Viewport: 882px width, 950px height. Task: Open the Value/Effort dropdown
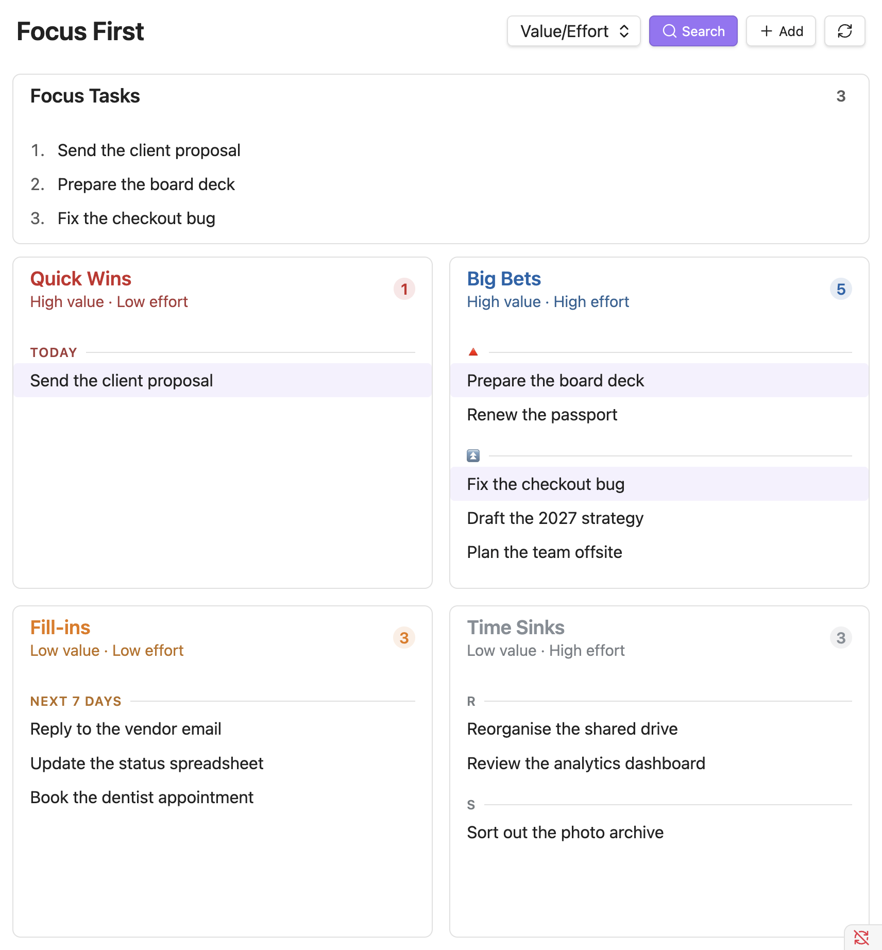[x=573, y=31]
